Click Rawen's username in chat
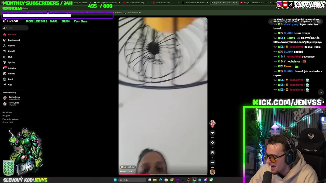The height and width of the screenshot is (183, 326). click(288, 66)
